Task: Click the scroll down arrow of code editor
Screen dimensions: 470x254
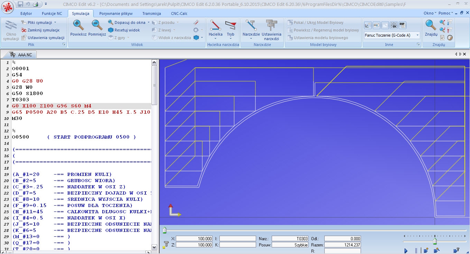Action: pos(154,247)
